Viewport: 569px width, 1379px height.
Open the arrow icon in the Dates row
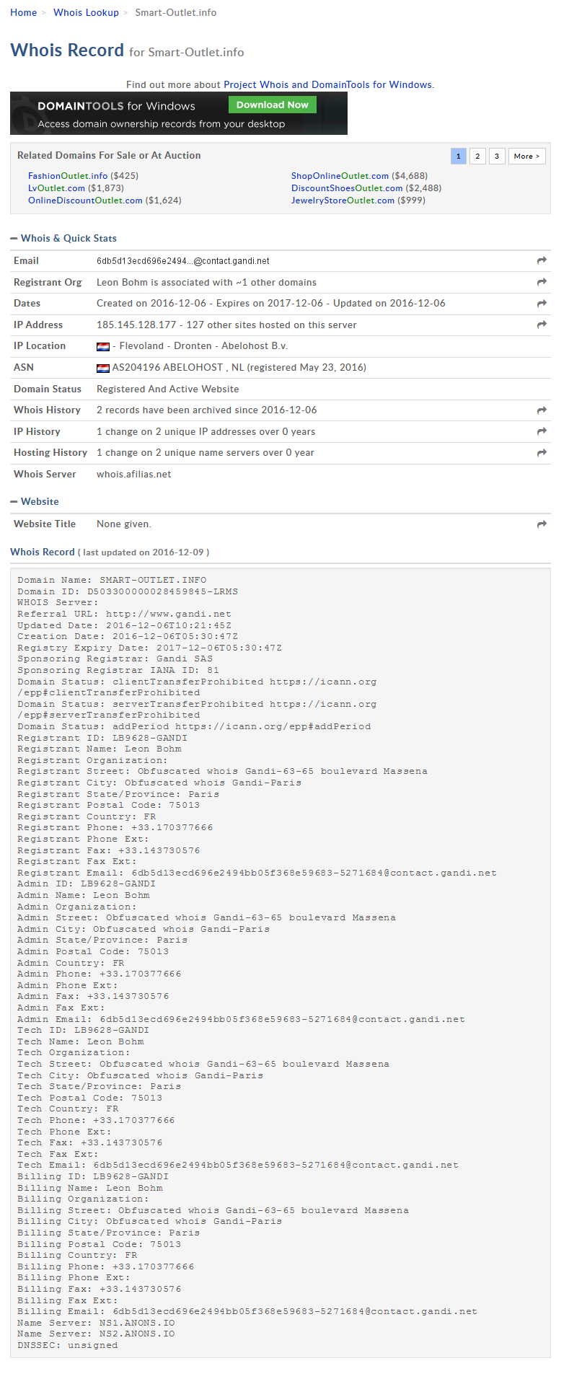542,304
